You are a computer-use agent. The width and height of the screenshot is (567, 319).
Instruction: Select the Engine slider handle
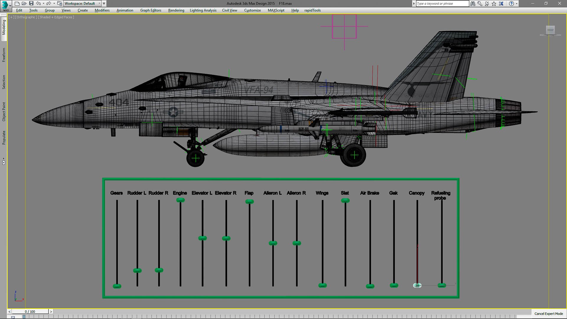coord(180,200)
